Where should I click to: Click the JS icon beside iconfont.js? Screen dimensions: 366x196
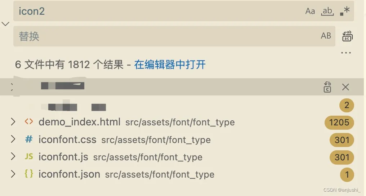coord(29,156)
